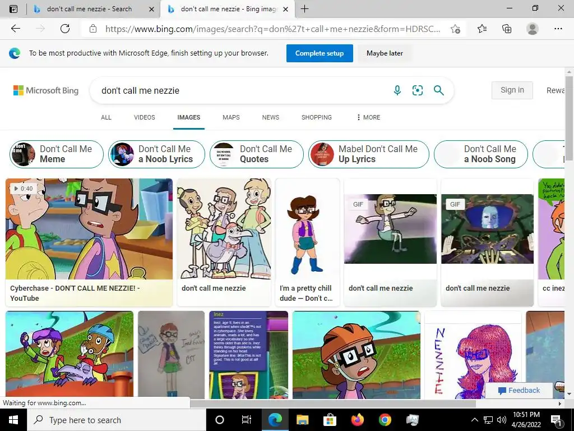
Task: Open the GIF of girl with outstretched arms
Action: pyautogui.click(x=390, y=229)
